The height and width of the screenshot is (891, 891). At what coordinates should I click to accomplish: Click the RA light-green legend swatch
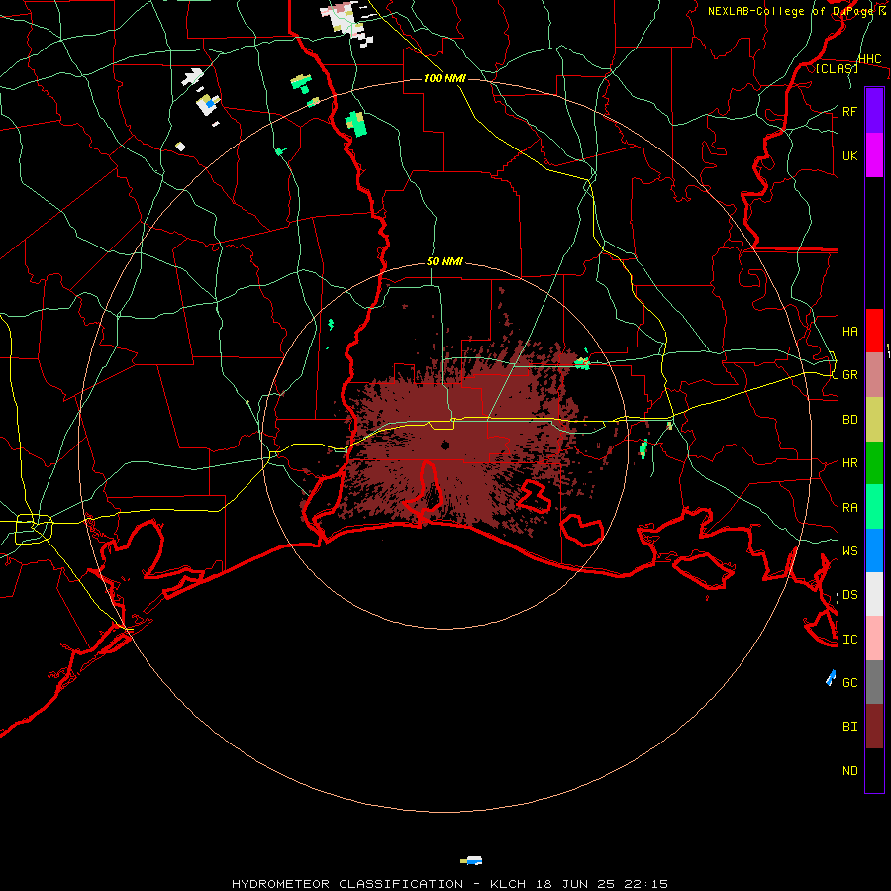tap(874, 507)
